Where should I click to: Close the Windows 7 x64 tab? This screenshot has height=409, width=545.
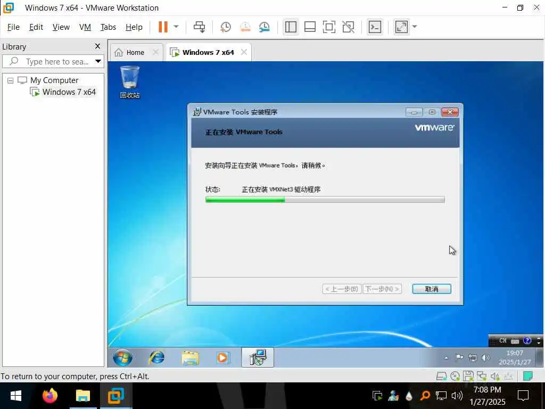pos(244,52)
